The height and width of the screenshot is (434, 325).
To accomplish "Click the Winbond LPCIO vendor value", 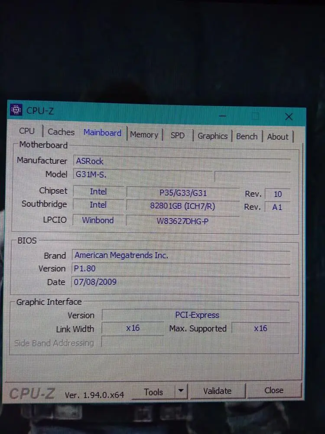I will tap(98, 220).
